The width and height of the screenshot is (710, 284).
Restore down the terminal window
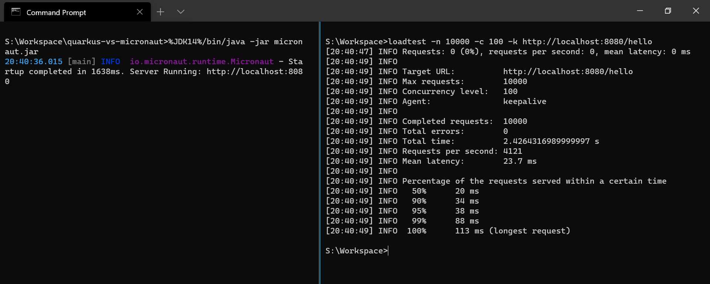668,11
